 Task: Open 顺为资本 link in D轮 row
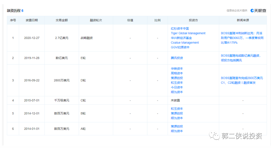point(177,92)
